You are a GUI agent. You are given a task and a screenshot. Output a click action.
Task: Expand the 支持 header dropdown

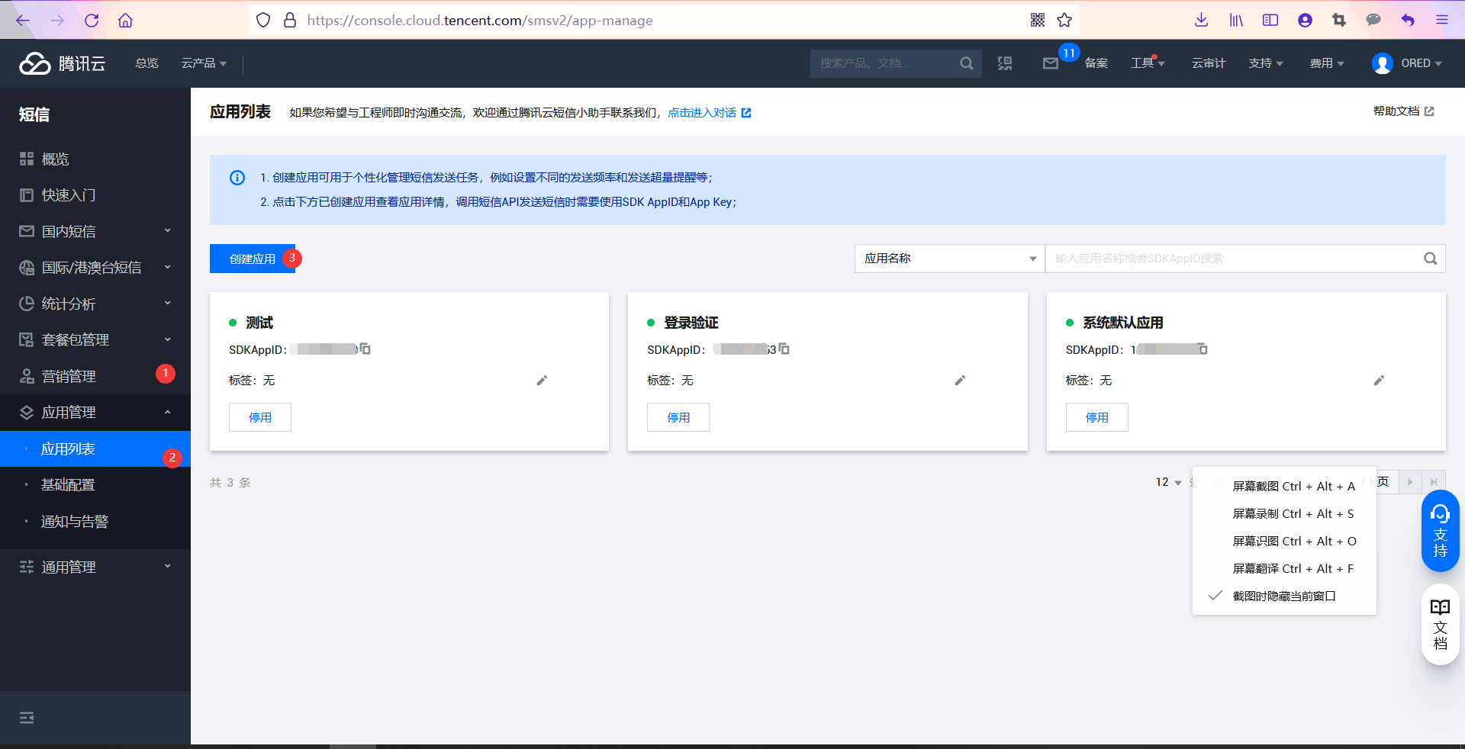click(1266, 63)
